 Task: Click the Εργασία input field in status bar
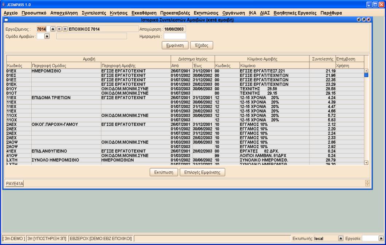click(370, 238)
